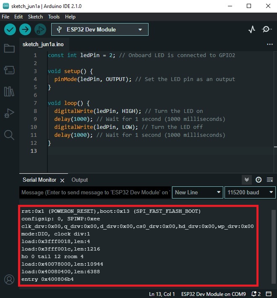Click the Verify checkmark button
277x298 pixels.
[10, 29]
